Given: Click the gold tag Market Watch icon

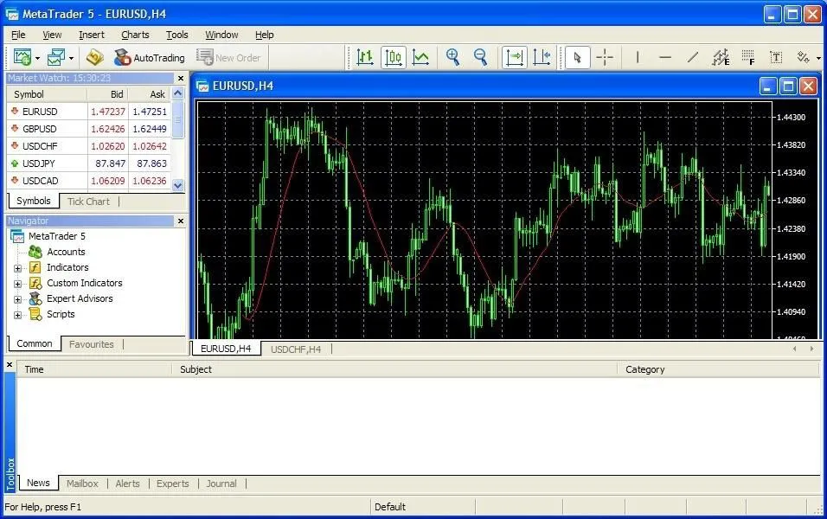Looking at the screenshot, I should tap(95, 57).
